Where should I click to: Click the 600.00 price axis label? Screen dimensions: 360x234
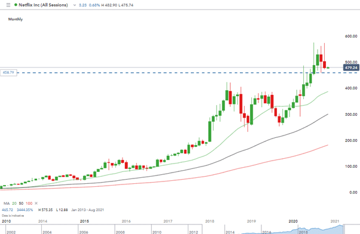point(351,36)
